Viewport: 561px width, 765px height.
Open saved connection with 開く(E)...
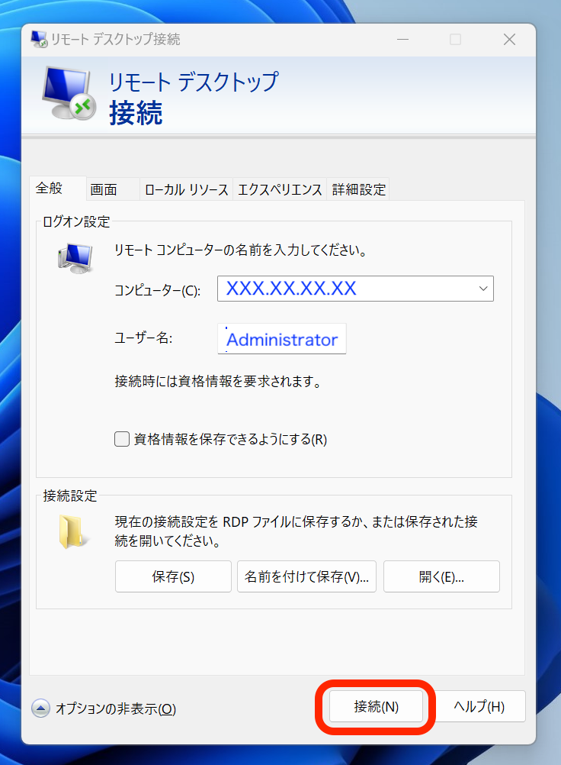[441, 577]
